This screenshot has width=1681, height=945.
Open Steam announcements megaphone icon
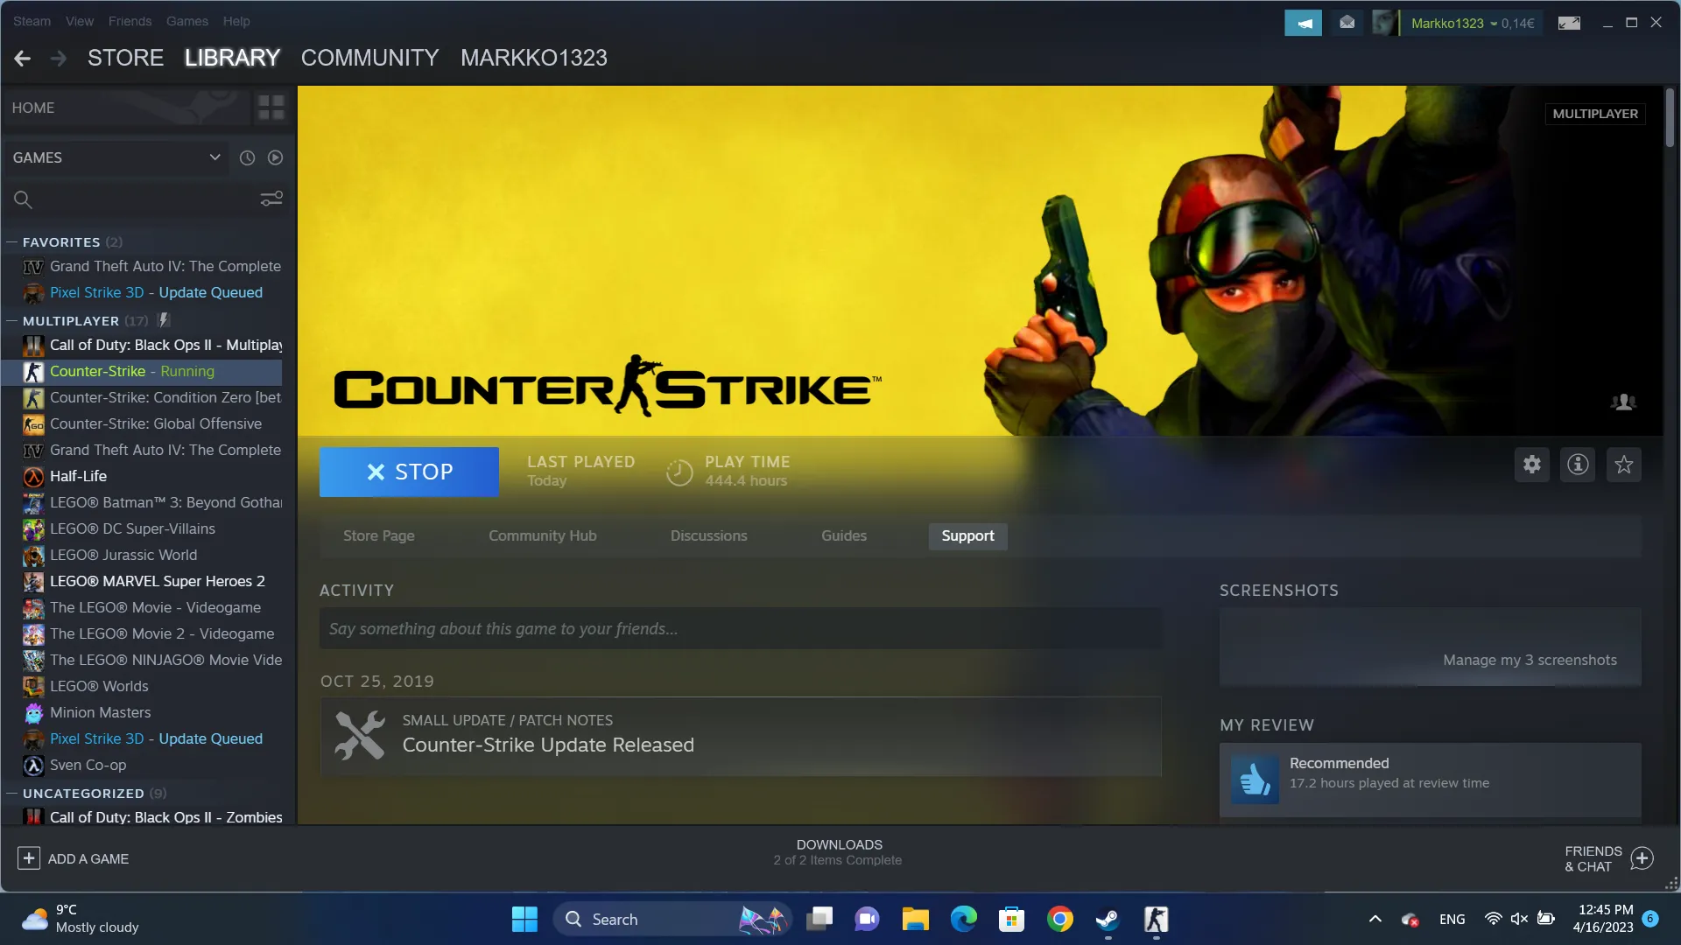(x=1303, y=23)
